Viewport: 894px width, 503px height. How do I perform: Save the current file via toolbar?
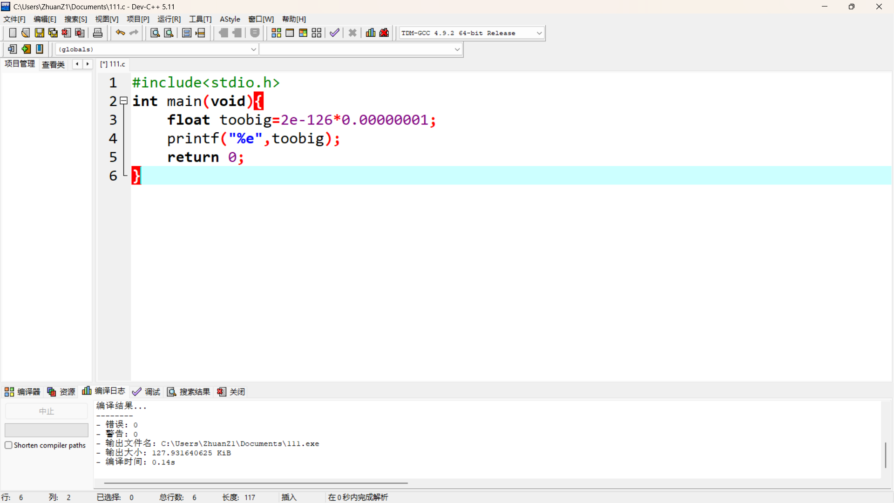[40, 33]
